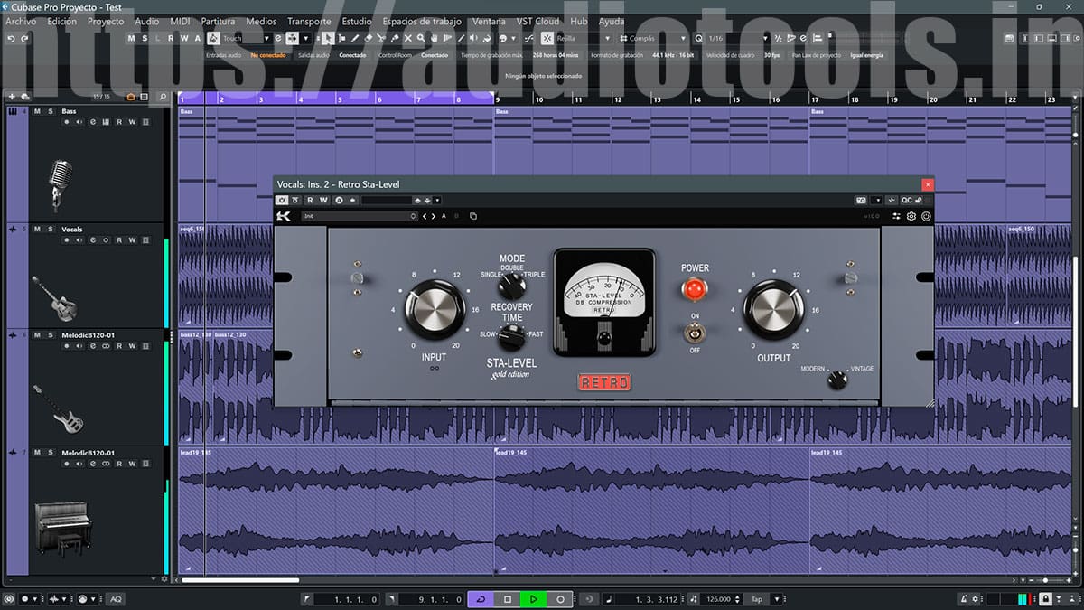The image size is (1084, 610).
Task: Open the Archivo menu
Action: (21, 21)
